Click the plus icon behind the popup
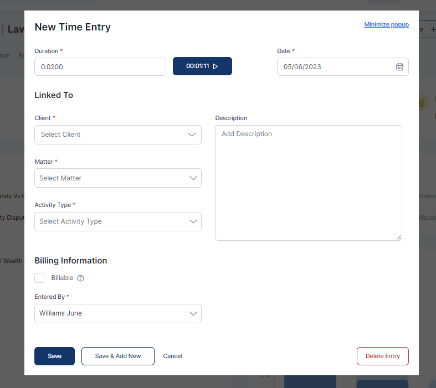The height and width of the screenshot is (388, 436). (x=433, y=29)
